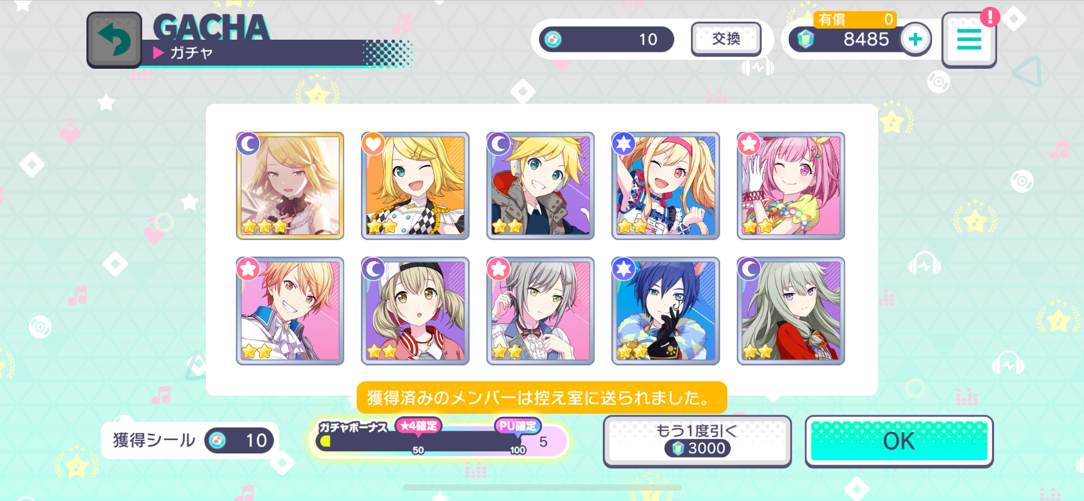Click the ★4確定 marker on bonus gauge

(418, 426)
